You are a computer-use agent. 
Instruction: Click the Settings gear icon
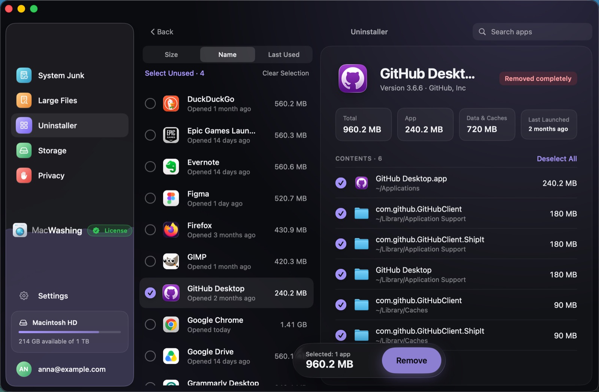coord(24,296)
